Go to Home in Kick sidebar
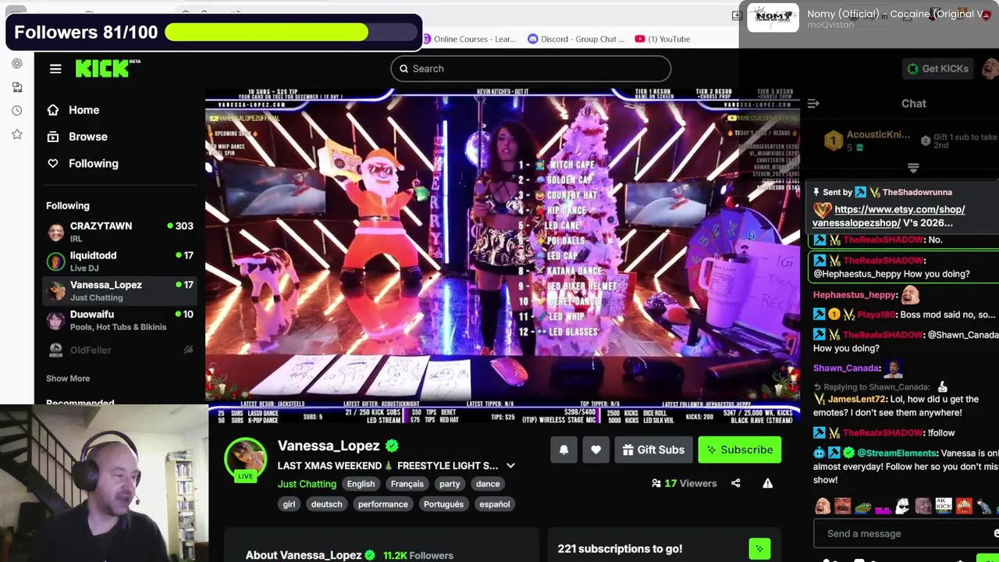999x562 pixels. (x=73, y=110)
